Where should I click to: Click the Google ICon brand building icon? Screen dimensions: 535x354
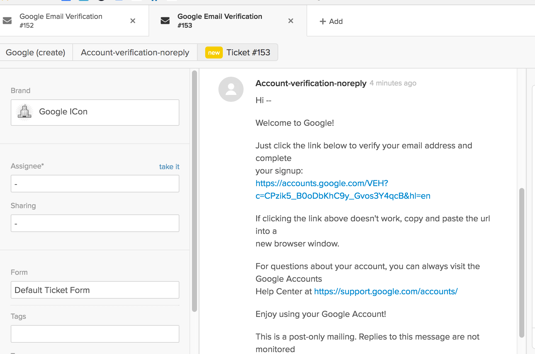[25, 112]
